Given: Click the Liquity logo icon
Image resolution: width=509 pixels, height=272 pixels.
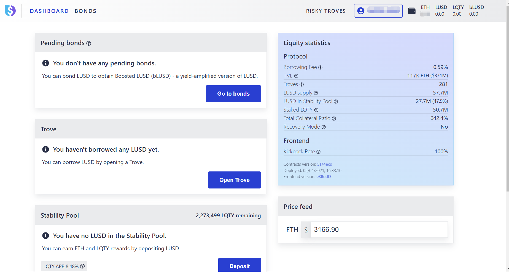Looking at the screenshot, I should tap(10, 11).
